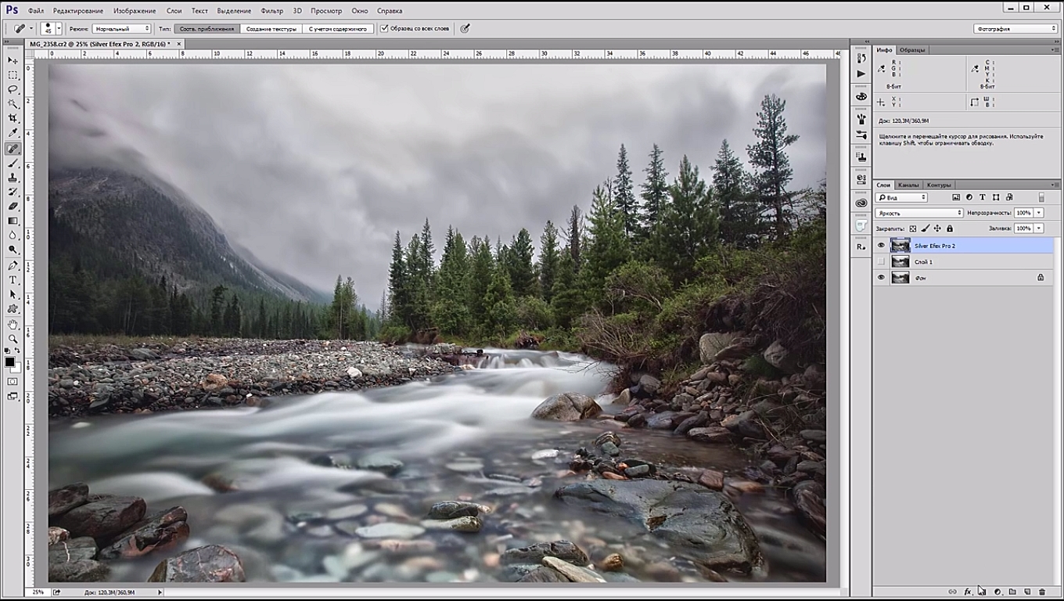The image size is (1064, 601).
Task: Open the Creative Cloud panel icon
Action: click(861, 203)
